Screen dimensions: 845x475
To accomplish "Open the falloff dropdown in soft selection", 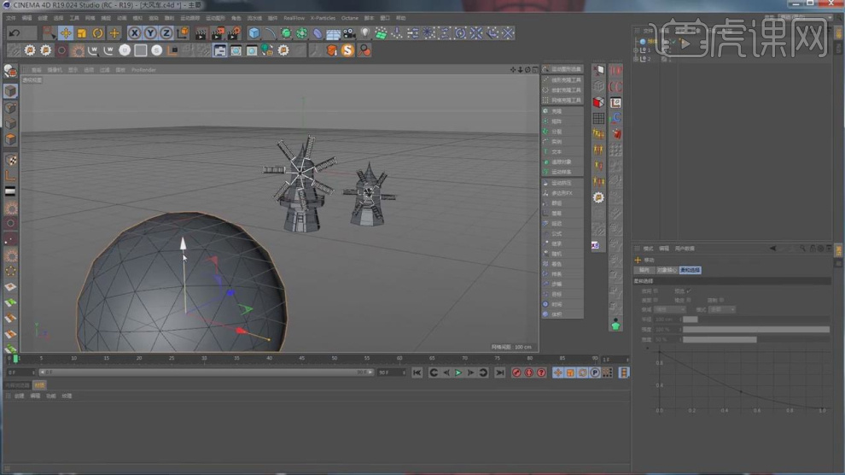I will 669,309.
